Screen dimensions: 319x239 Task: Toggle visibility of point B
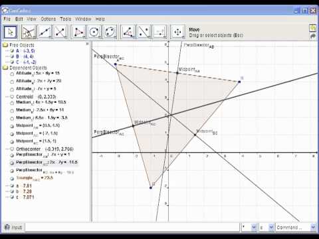(x=12, y=56)
